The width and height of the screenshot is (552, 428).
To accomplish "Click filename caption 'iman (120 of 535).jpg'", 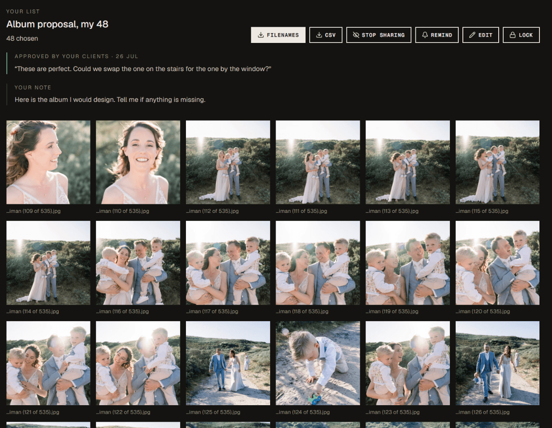I will point(483,311).
